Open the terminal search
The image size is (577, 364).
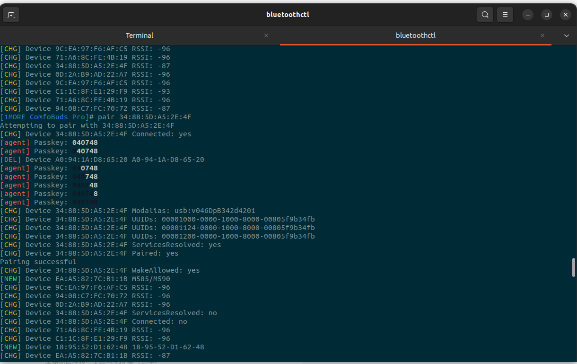tap(485, 15)
